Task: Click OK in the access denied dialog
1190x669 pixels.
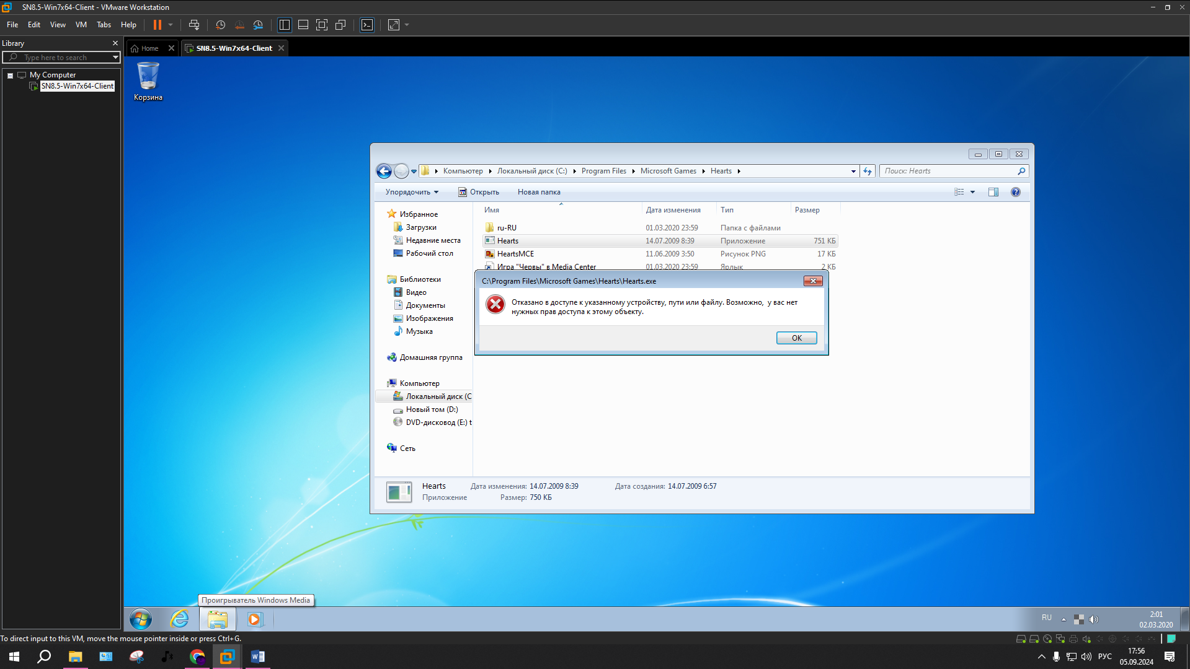Action: point(796,338)
